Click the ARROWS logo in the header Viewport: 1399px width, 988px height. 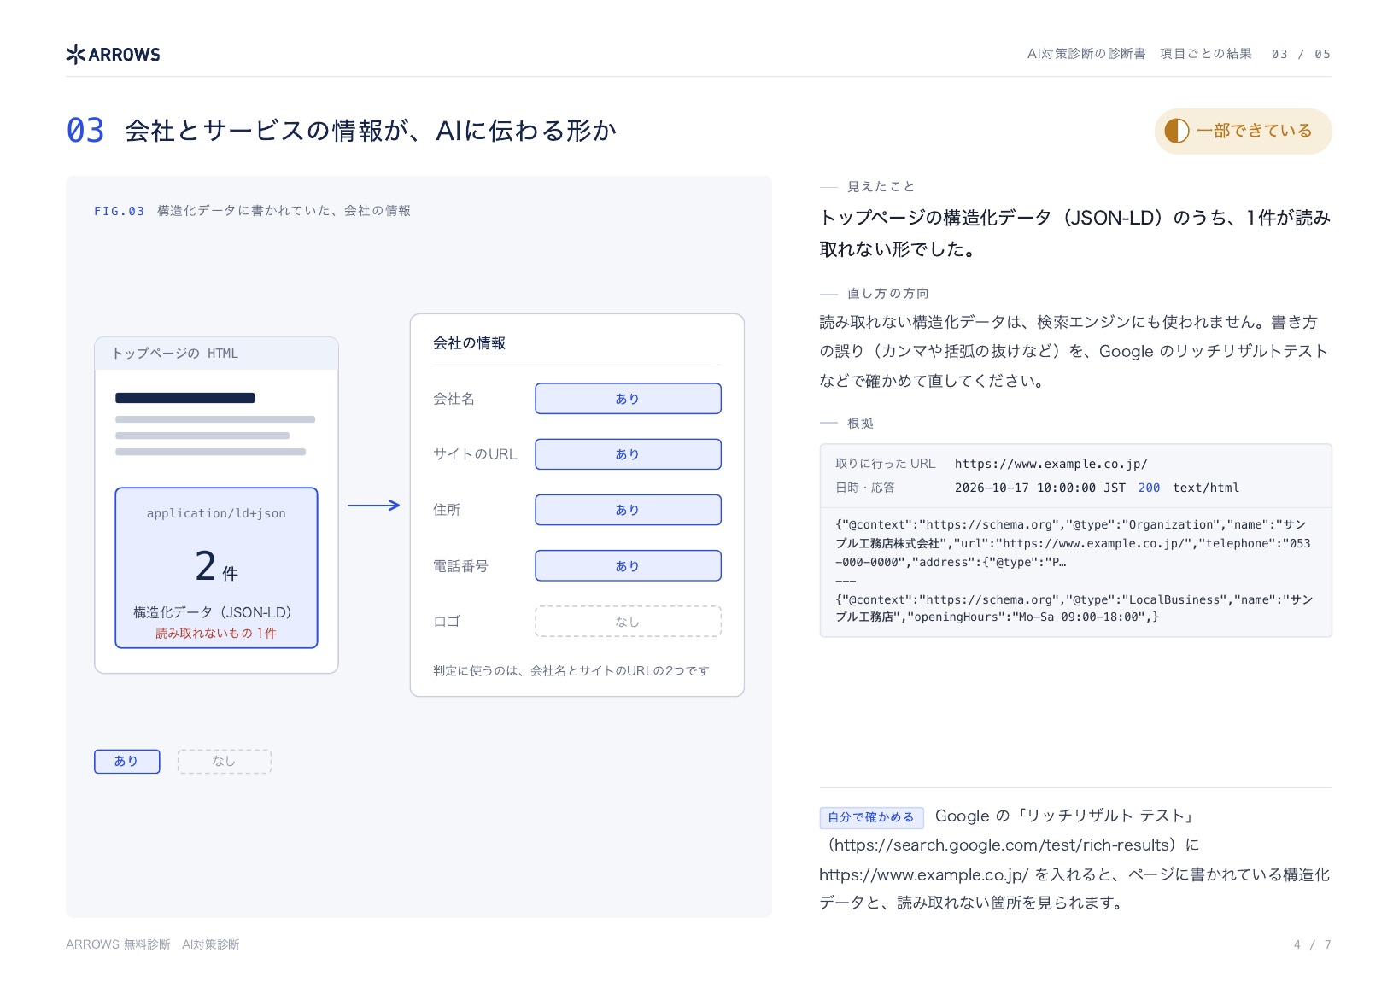(x=113, y=55)
